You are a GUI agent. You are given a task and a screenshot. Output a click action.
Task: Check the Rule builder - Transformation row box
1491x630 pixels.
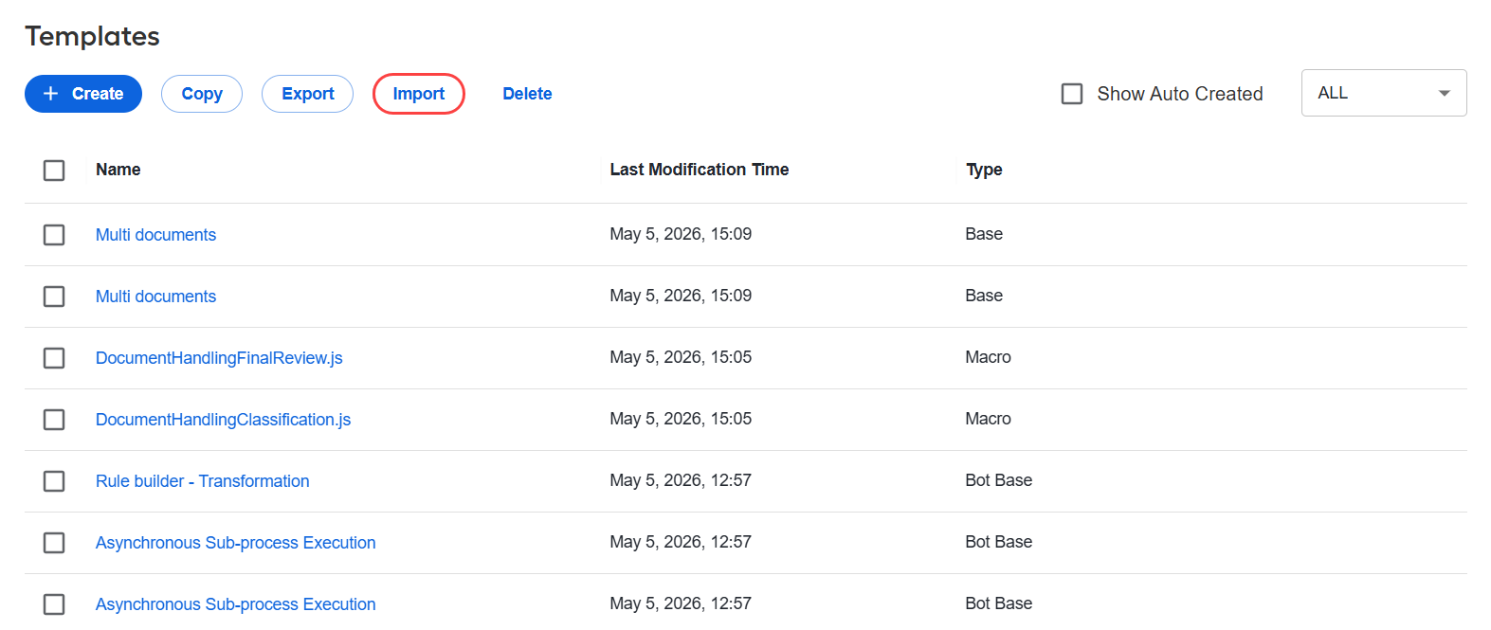54,481
